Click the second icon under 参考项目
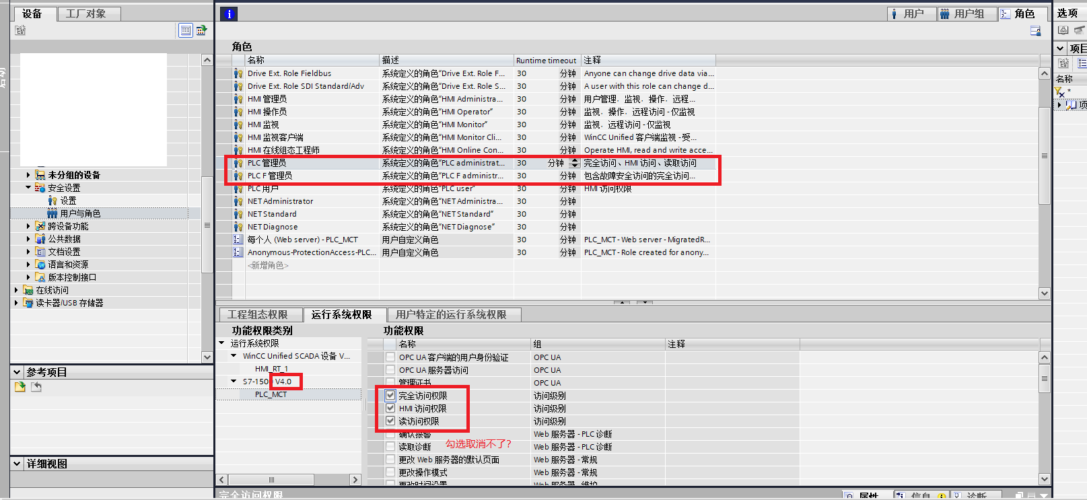1087x500 pixels. click(36, 387)
